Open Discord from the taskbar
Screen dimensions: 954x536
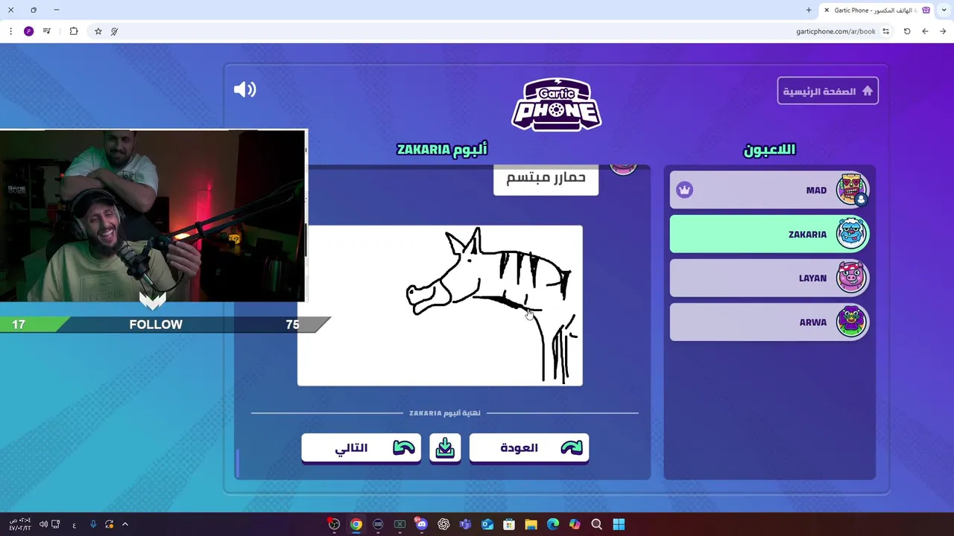coord(421,524)
